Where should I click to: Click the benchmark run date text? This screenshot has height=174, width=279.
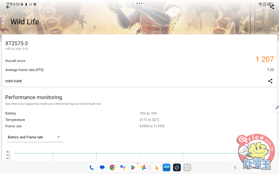17,49
